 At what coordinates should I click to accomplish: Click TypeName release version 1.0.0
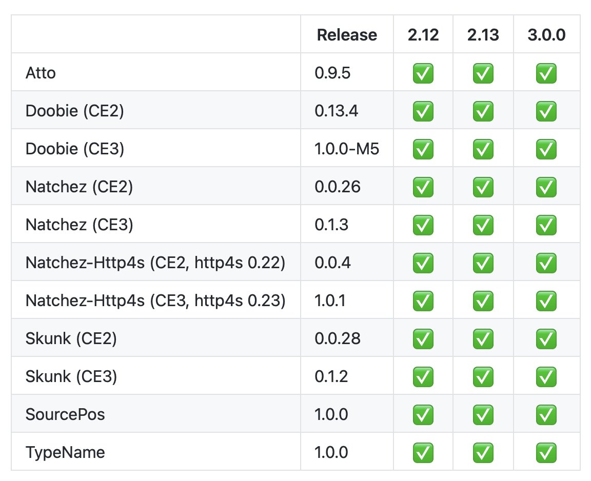[x=331, y=453]
